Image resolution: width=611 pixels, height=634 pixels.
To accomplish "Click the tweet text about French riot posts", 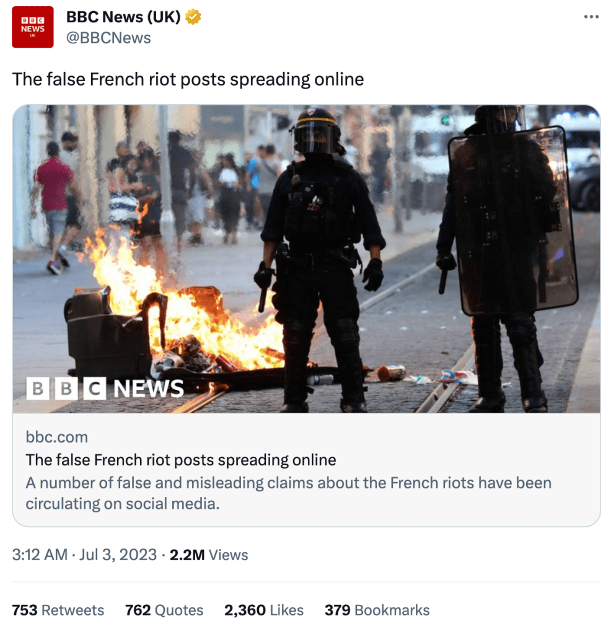I will click(x=188, y=79).
